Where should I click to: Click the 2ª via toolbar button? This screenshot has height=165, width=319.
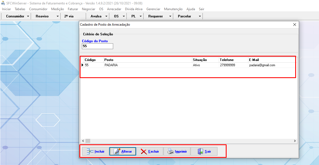click(69, 16)
